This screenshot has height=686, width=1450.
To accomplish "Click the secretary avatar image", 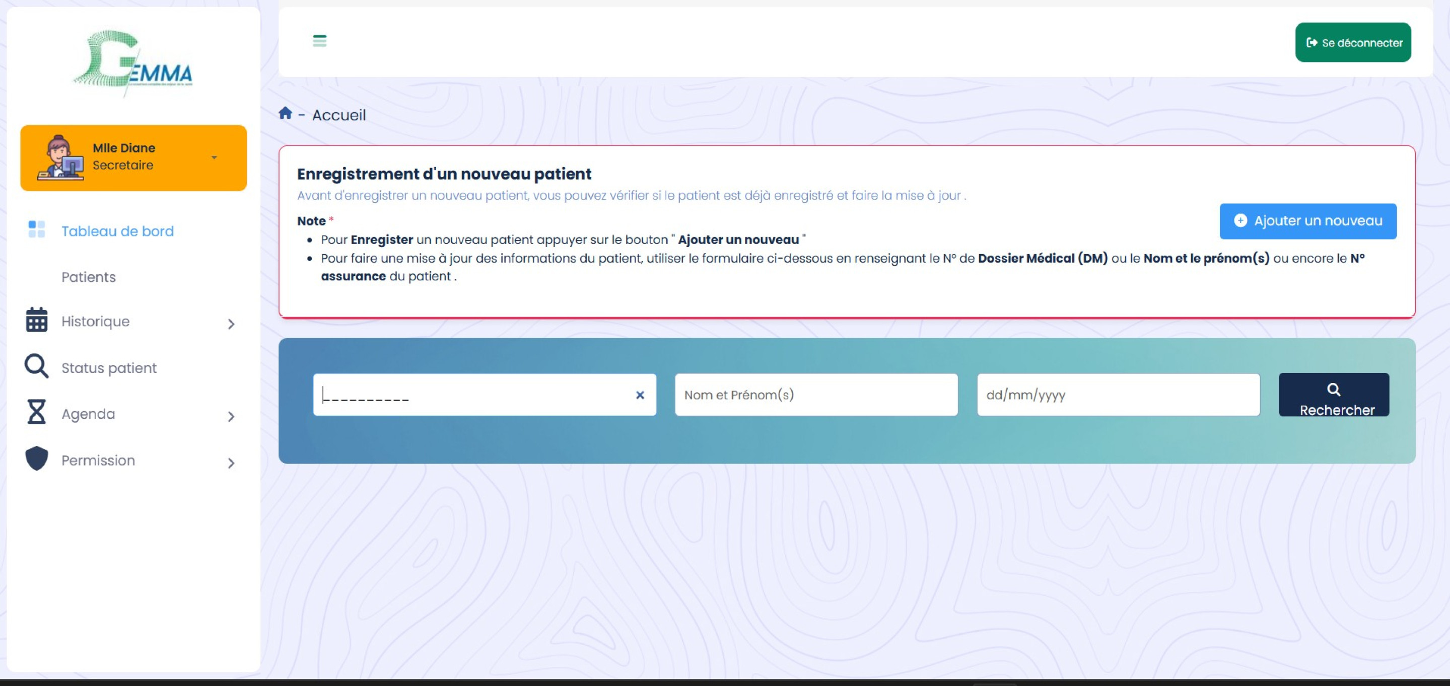I will (x=59, y=158).
